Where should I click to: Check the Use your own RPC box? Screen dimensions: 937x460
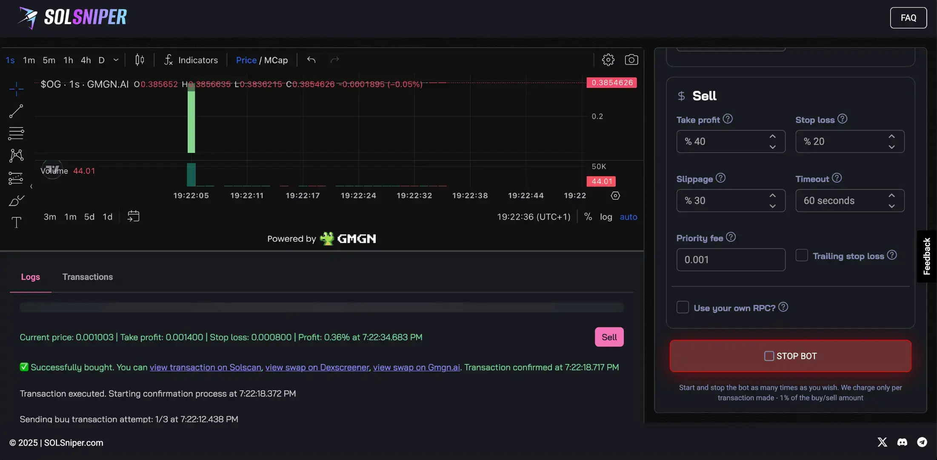683,307
